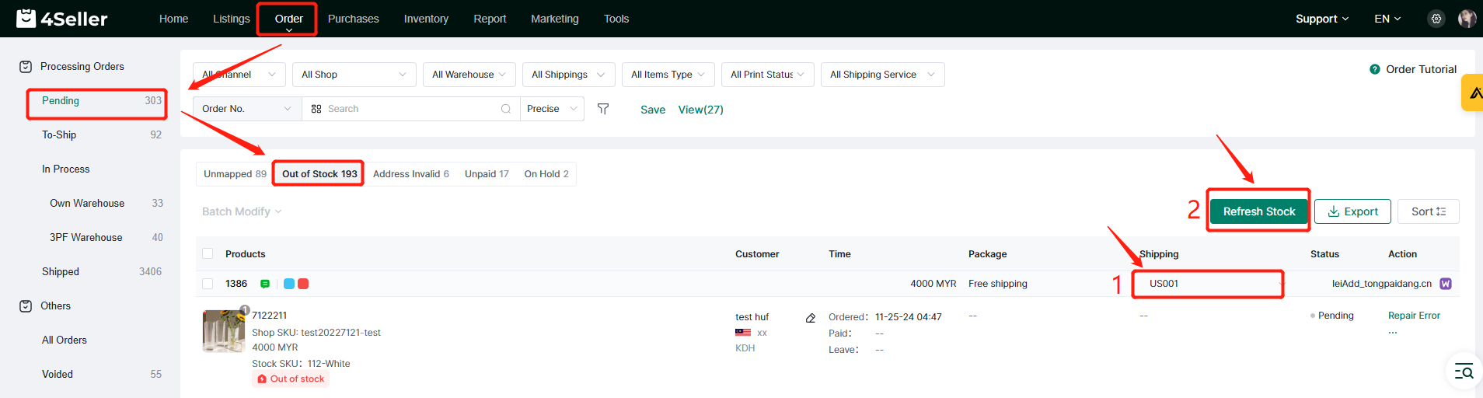Screen dimensions: 1483x398
Task: Open the Precise match type dropdown
Action: tap(552, 109)
